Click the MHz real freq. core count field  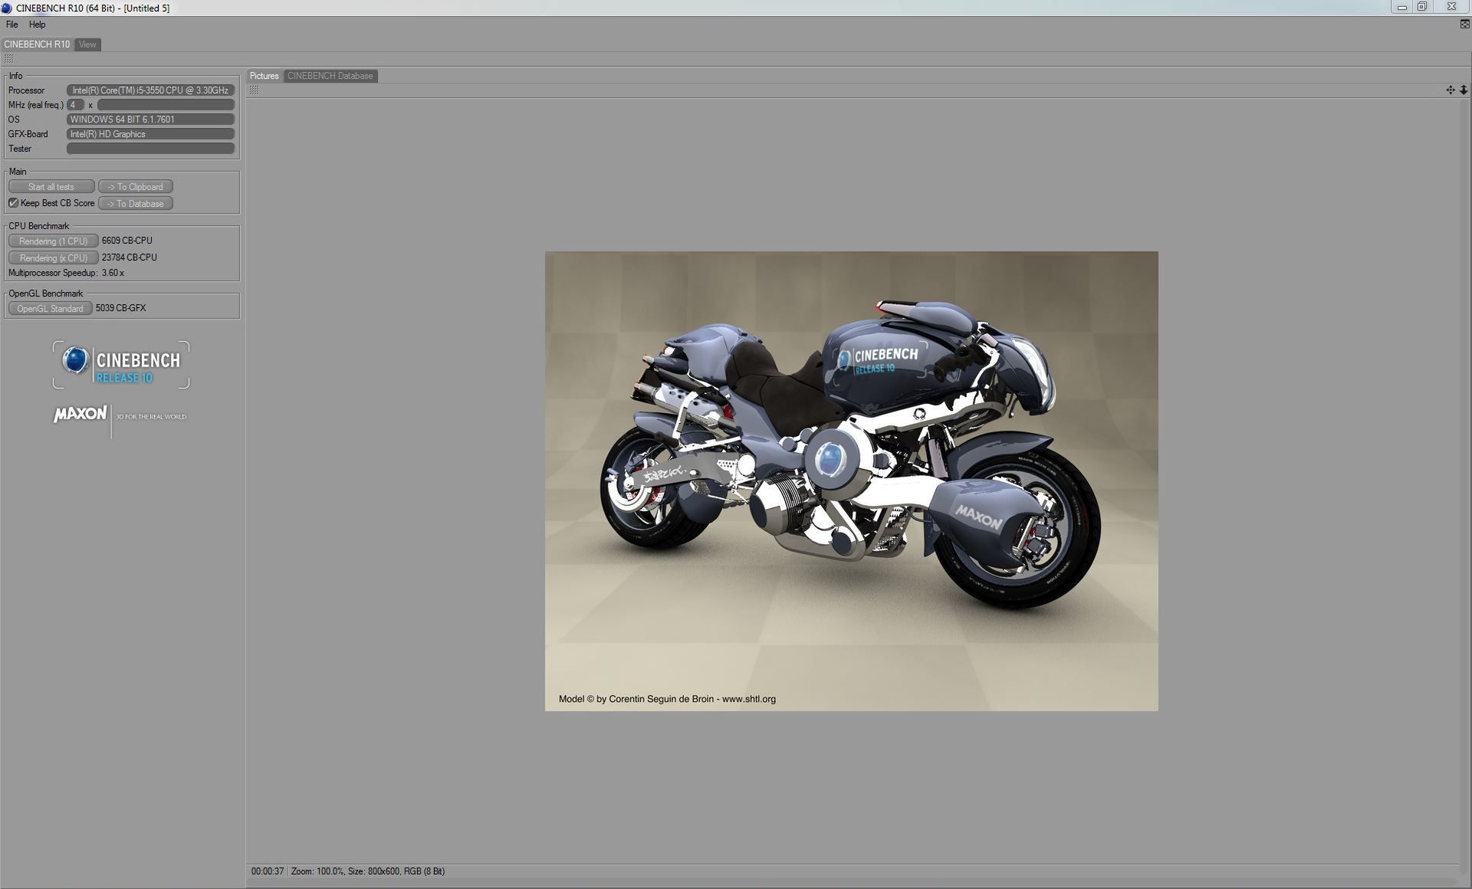coord(75,105)
